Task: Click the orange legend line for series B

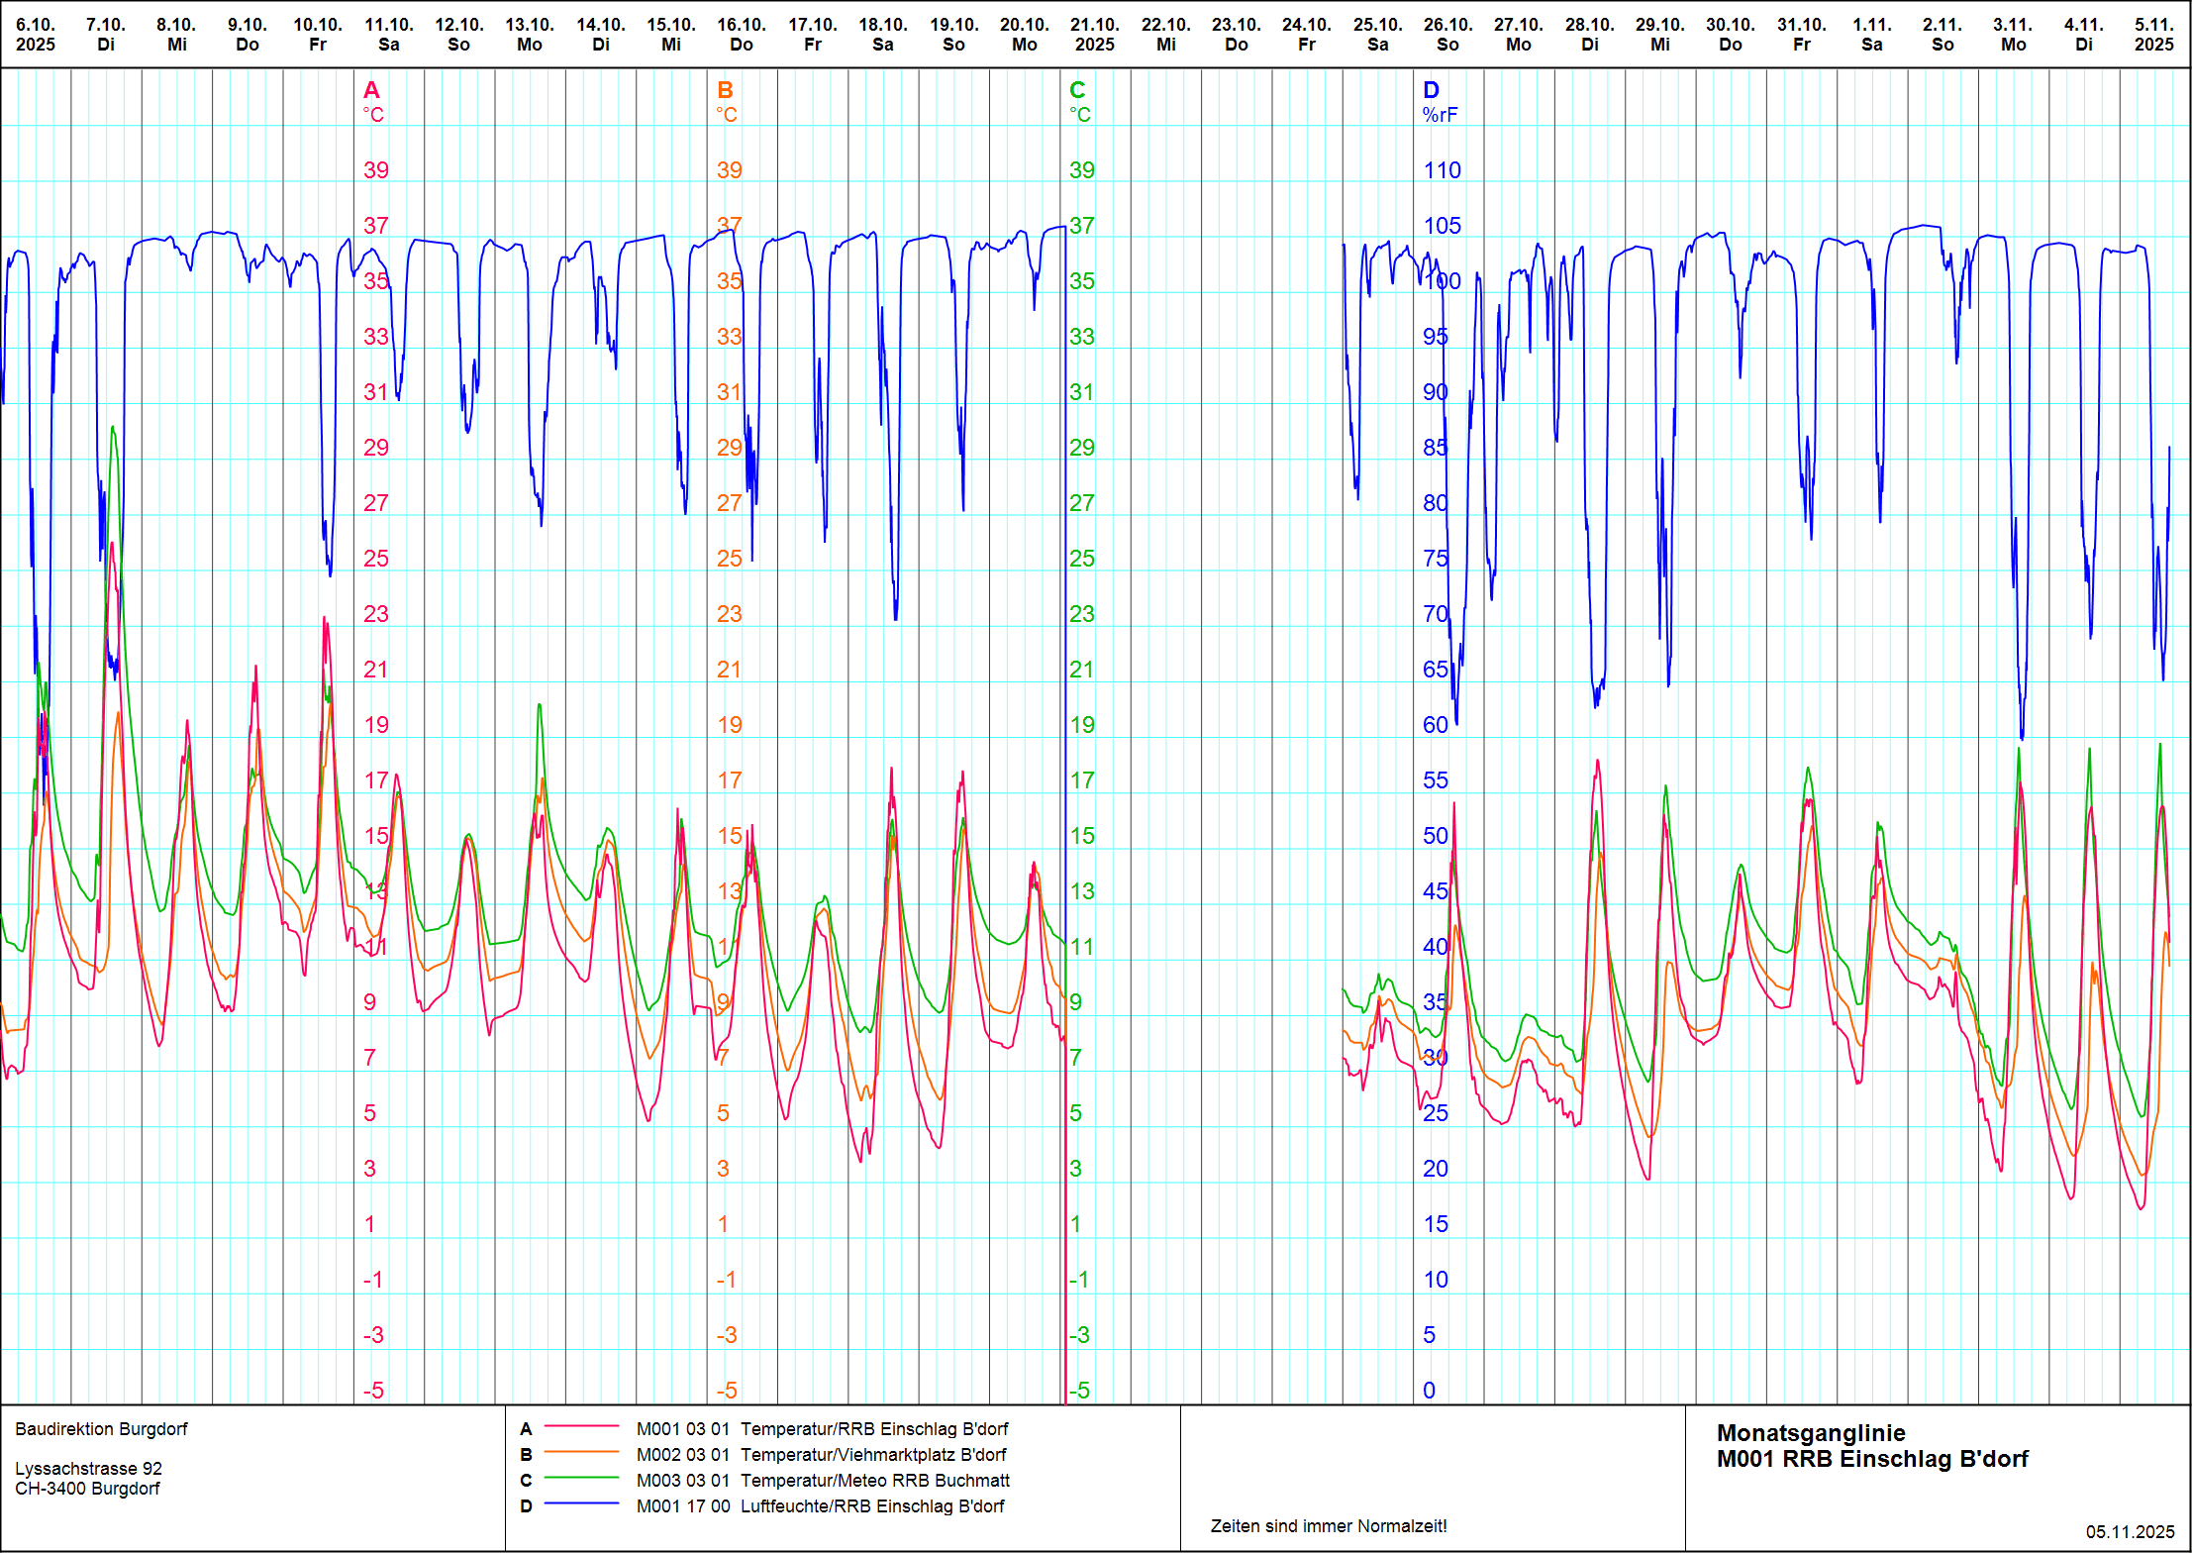Action: click(x=581, y=1453)
